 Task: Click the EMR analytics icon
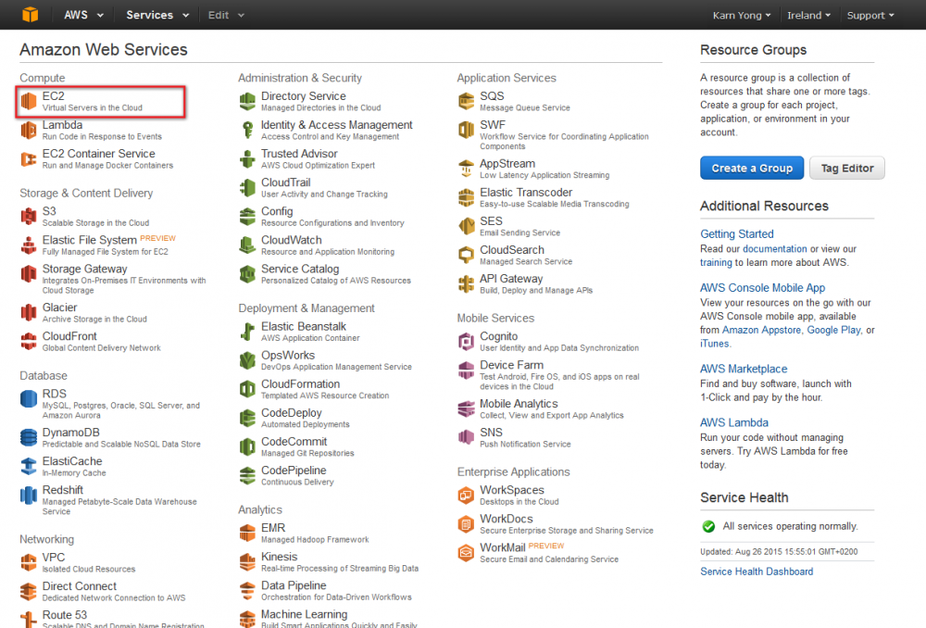tap(247, 533)
